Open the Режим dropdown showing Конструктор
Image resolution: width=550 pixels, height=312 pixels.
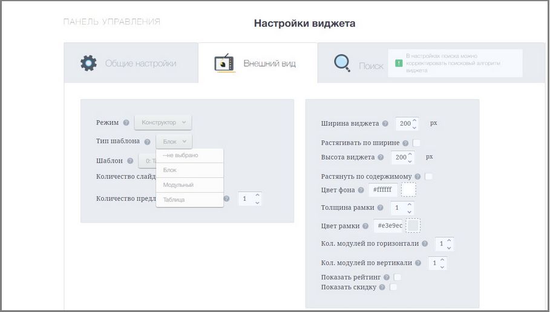coord(163,122)
